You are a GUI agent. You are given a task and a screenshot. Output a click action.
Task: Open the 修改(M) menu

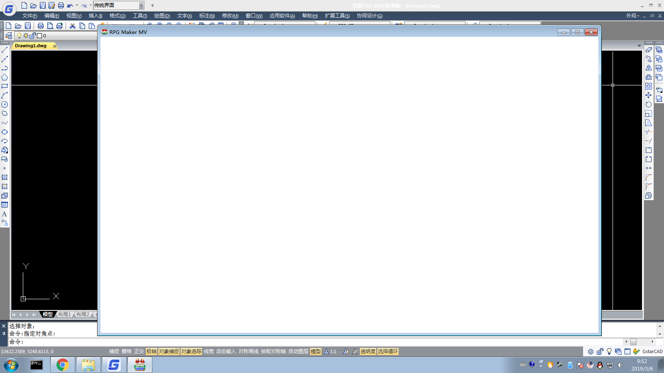coord(230,16)
